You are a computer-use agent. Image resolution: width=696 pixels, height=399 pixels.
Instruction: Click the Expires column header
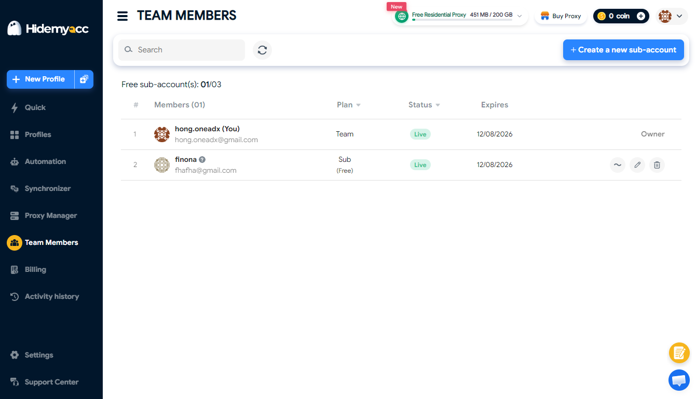(495, 105)
